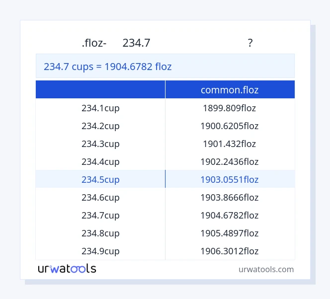Choose the 234.3cup cell

click(x=100, y=144)
